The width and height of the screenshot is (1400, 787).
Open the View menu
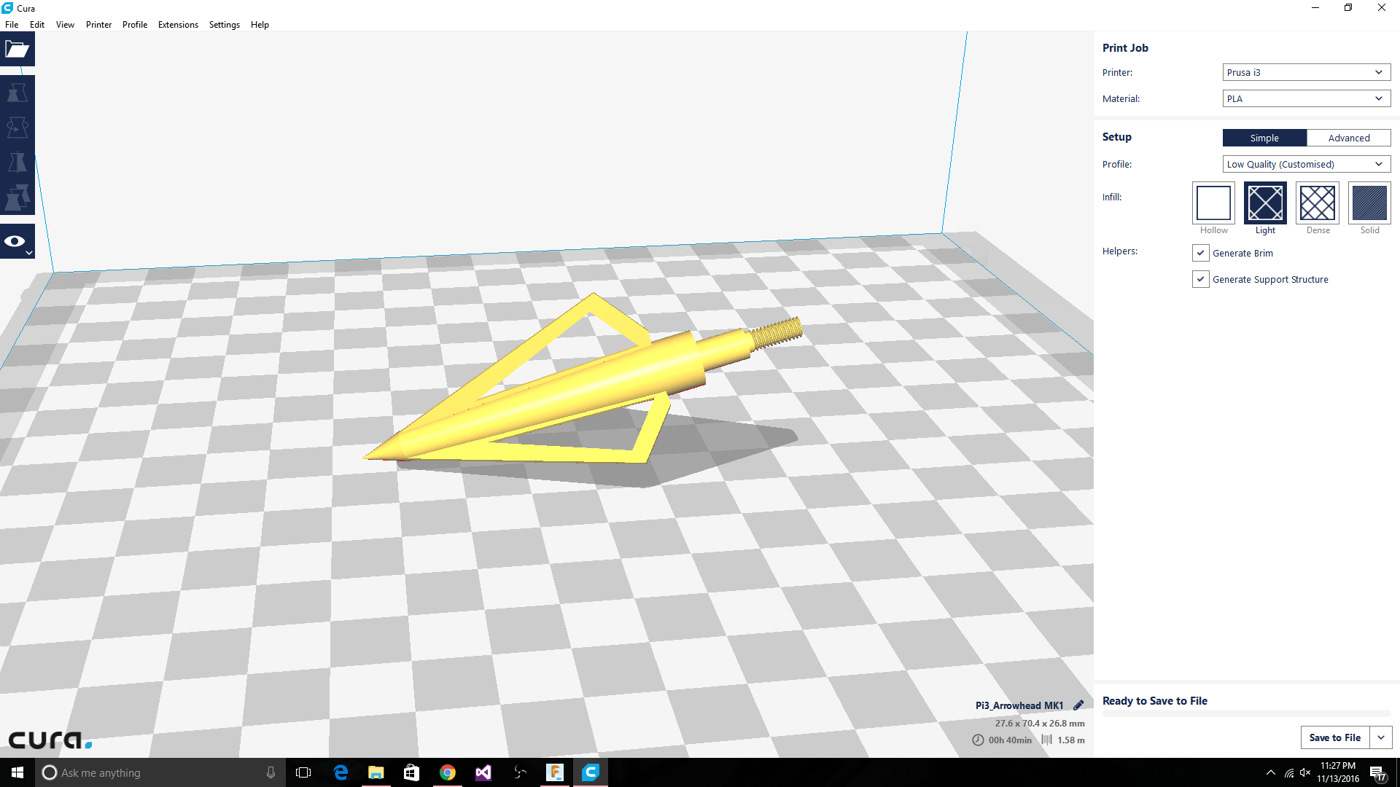pyautogui.click(x=65, y=25)
